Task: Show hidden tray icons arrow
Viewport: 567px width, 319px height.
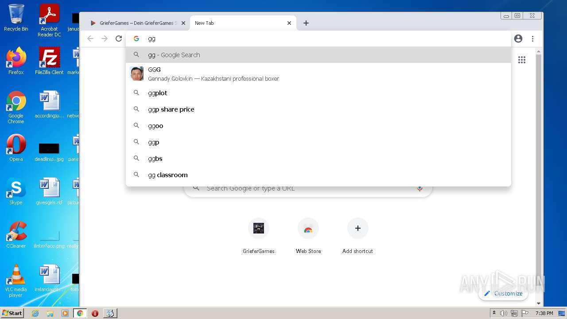Action: [494, 313]
